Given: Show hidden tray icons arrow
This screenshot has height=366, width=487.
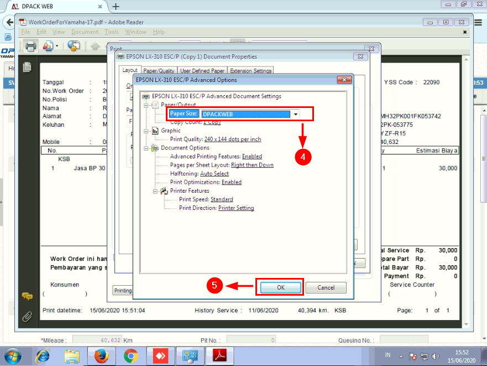Looking at the screenshot, I should 401,357.
